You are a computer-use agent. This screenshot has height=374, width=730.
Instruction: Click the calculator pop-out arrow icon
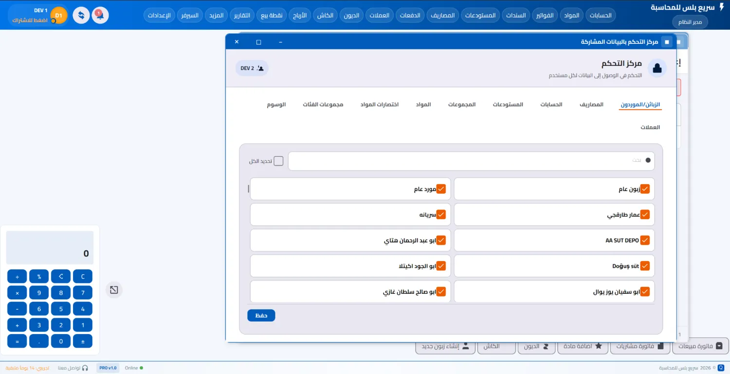pos(114,290)
